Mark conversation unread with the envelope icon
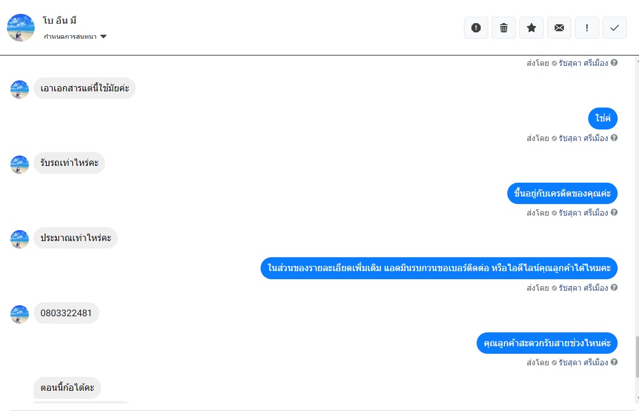639x411 pixels. (x=559, y=28)
